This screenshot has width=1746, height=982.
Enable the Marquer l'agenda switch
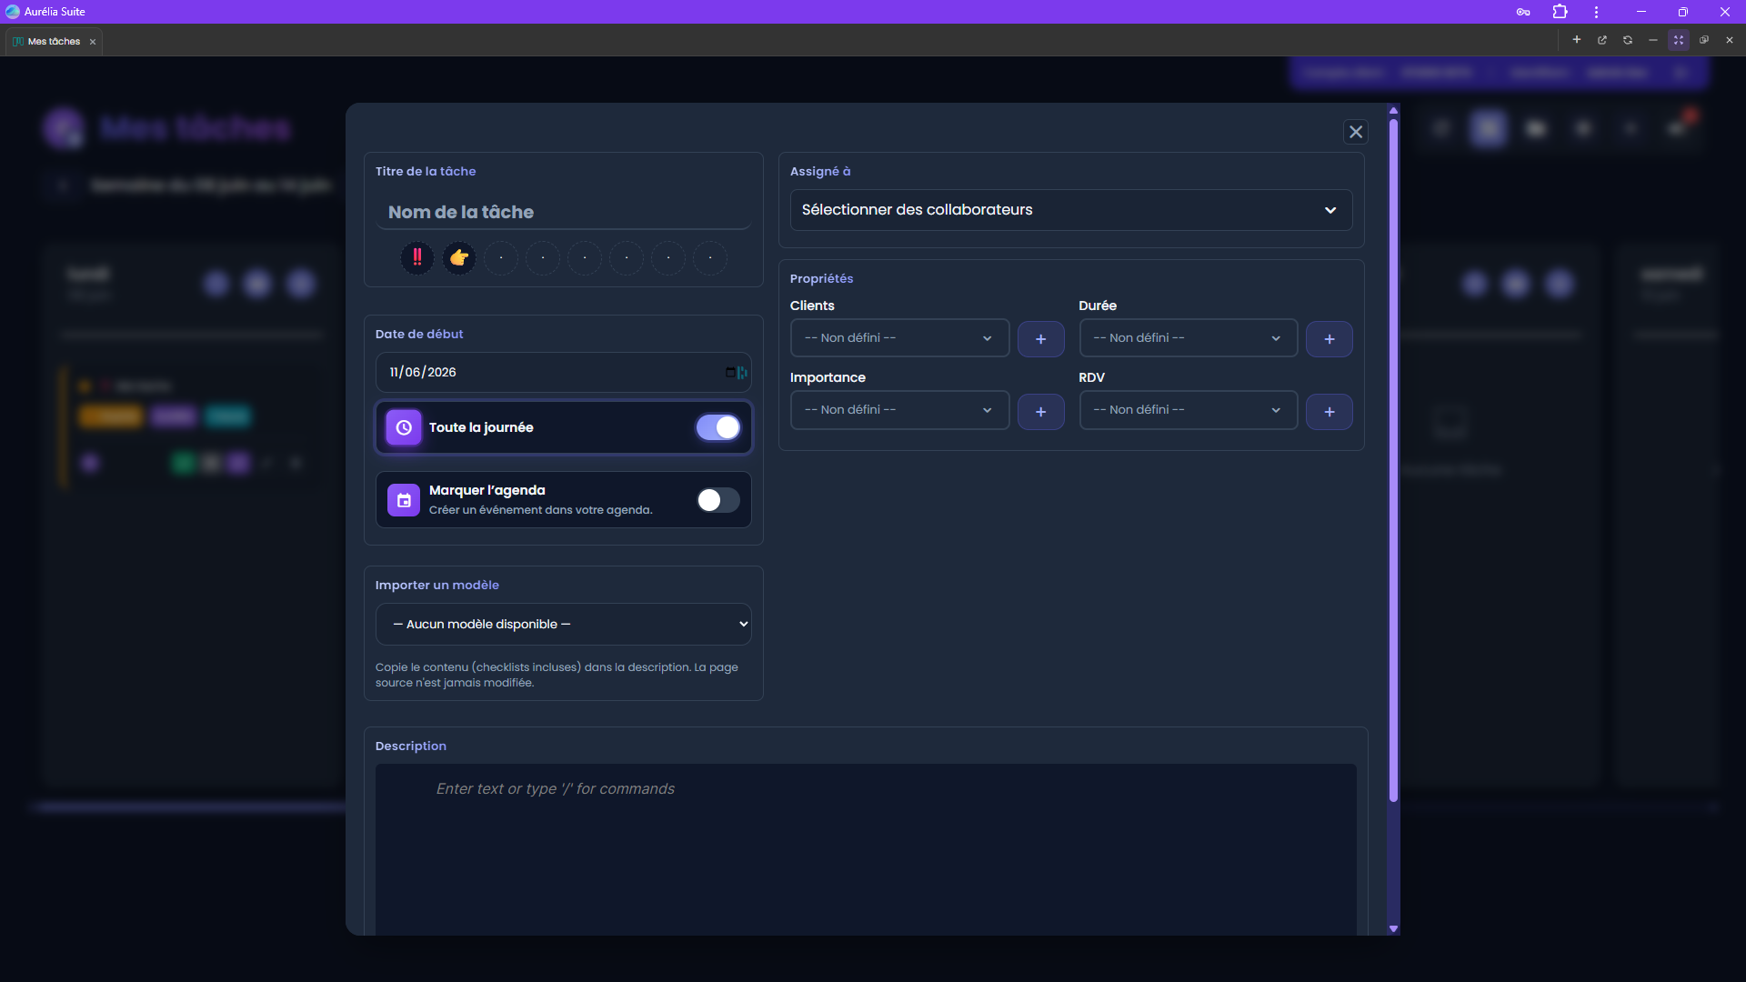pyautogui.click(x=718, y=500)
